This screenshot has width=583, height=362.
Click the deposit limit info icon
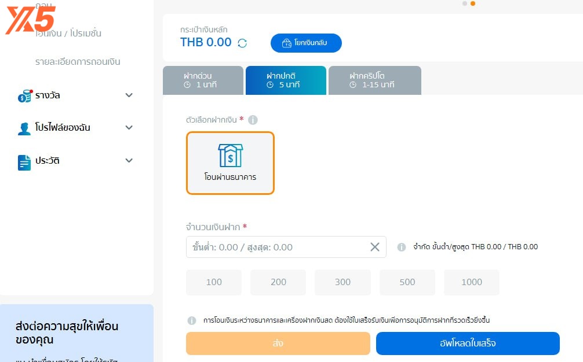pyautogui.click(x=402, y=247)
